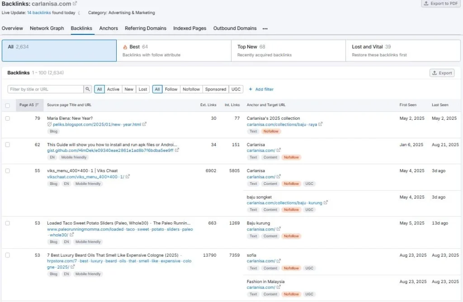Filter backlinks by Active status
Image resolution: width=463 pixels, height=302 pixels.
click(x=113, y=89)
